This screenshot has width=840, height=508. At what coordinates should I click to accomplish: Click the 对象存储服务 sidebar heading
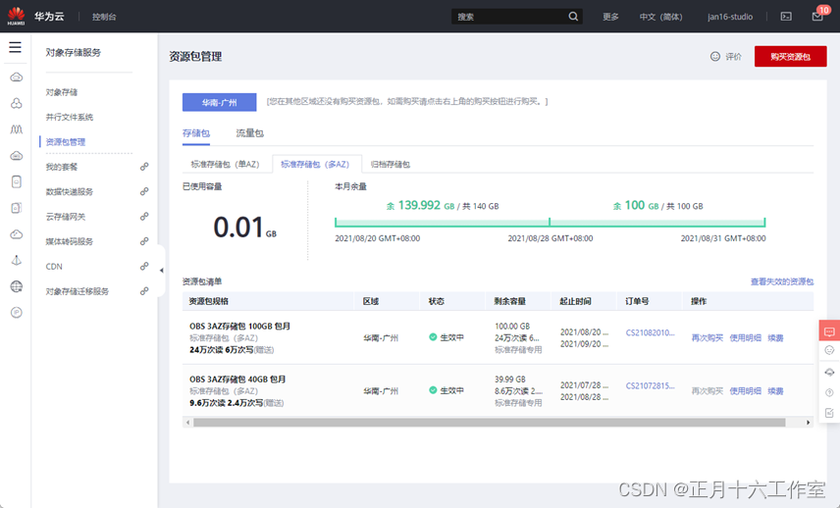73,52
